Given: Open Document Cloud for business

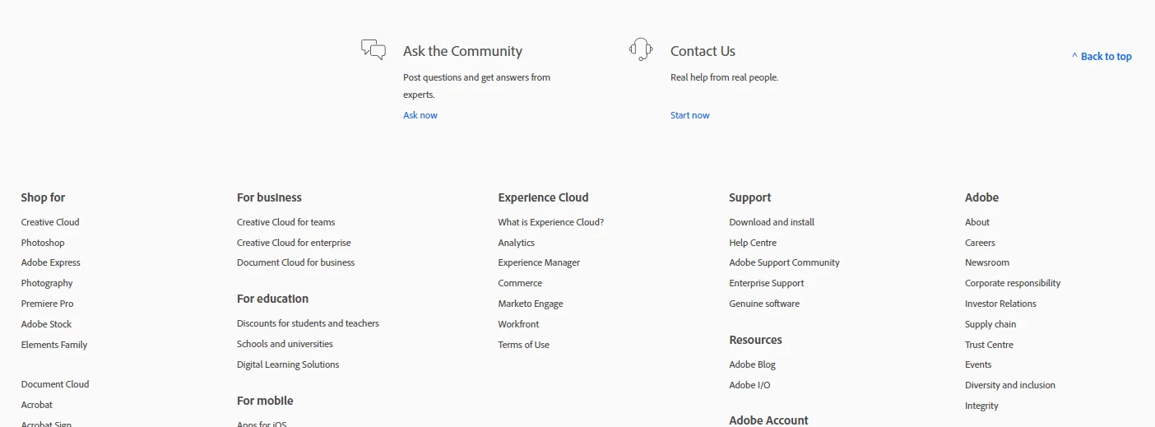Looking at the screenshot, I should (x=295, y=262).
